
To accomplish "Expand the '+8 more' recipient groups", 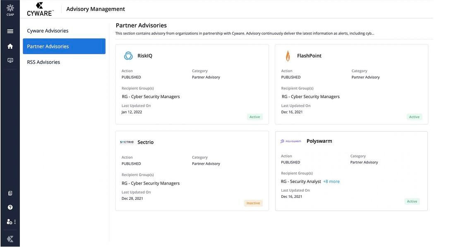I will [x=331, y=182].
